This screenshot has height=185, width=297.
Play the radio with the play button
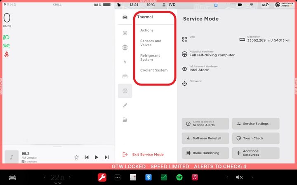97,157
